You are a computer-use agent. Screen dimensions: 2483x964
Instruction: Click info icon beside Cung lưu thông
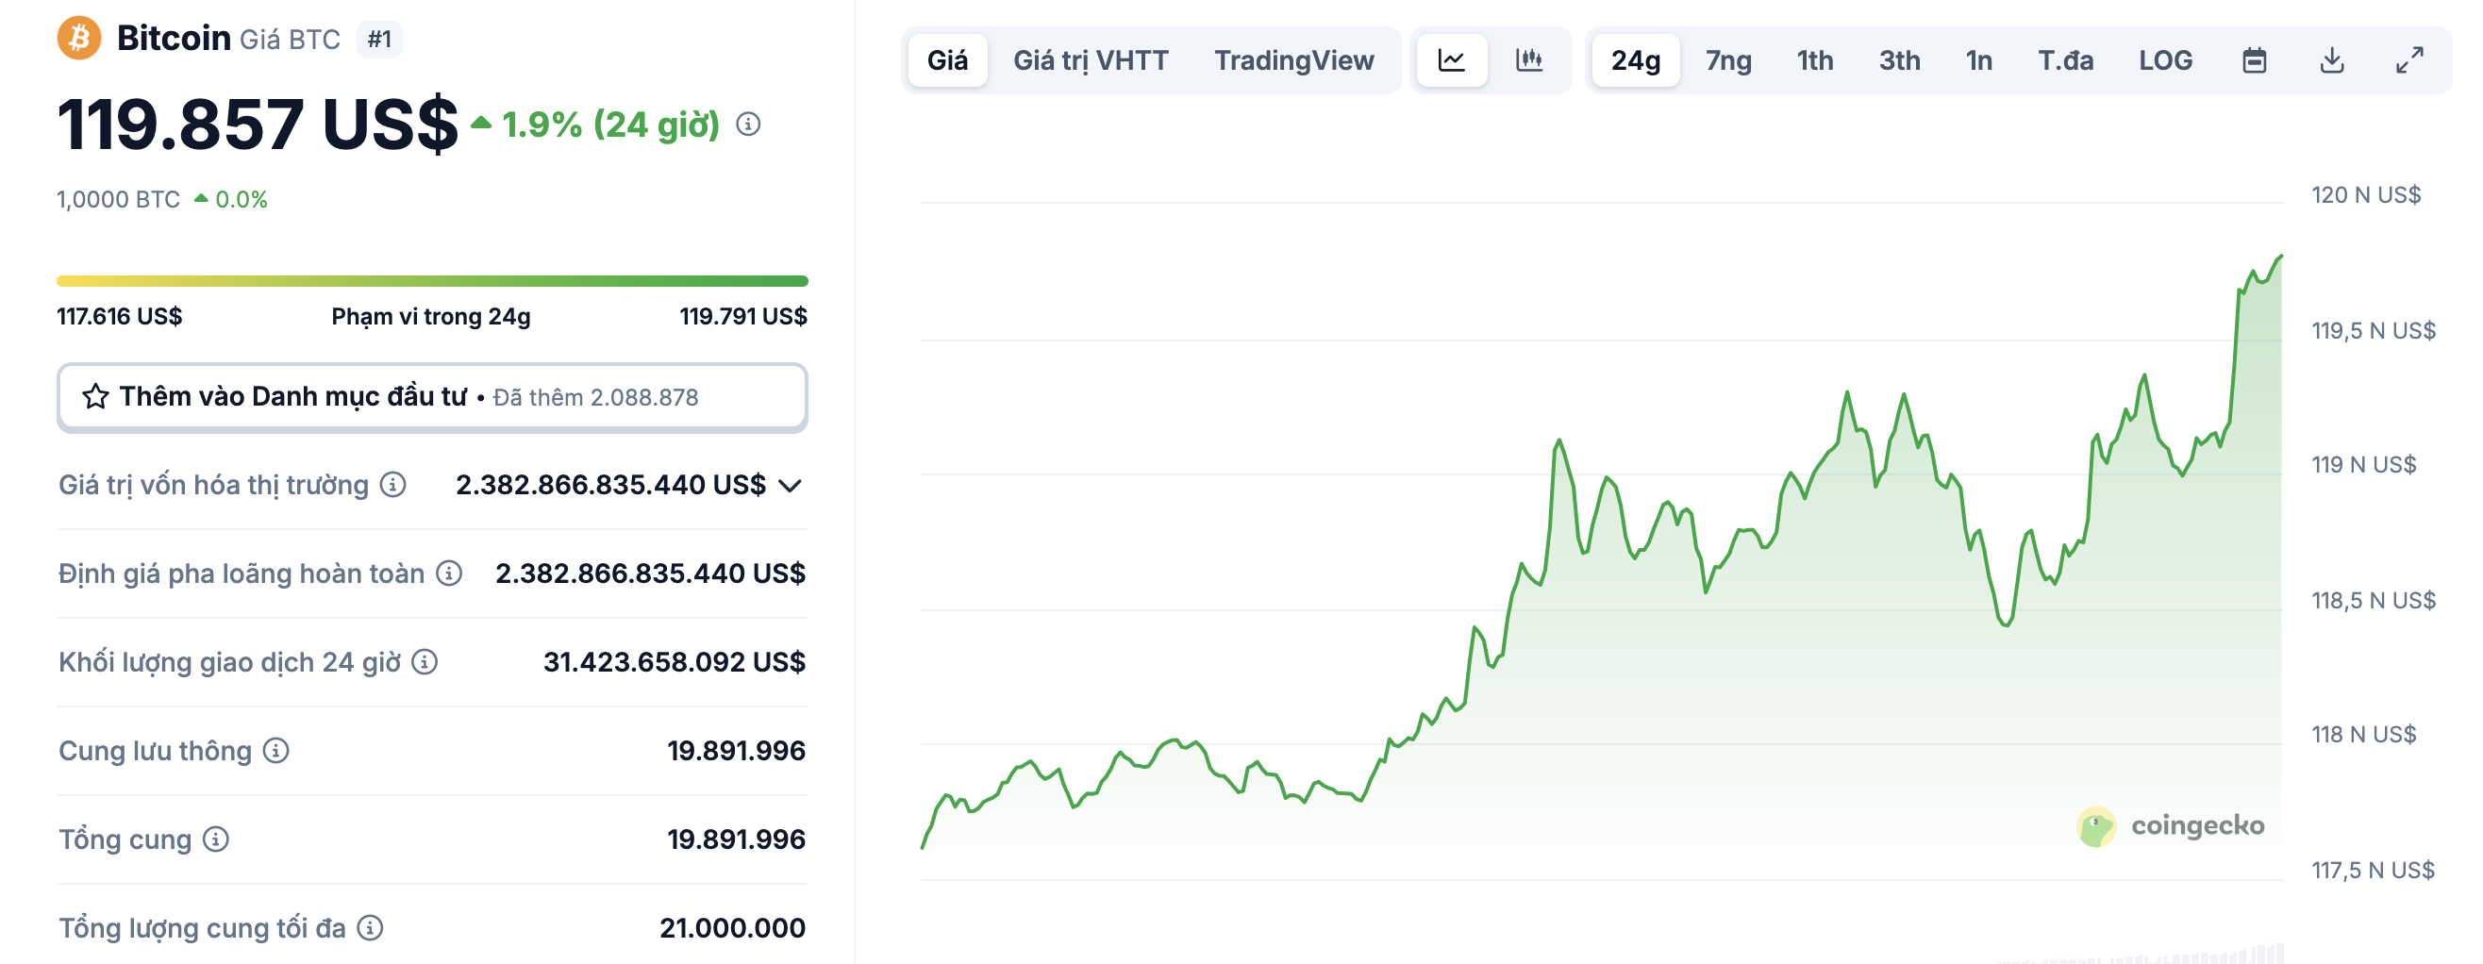tap(278, 752)
